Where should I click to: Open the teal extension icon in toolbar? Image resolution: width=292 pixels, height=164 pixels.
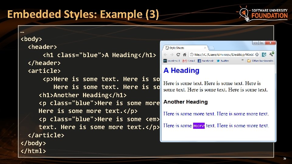(264, 54)
